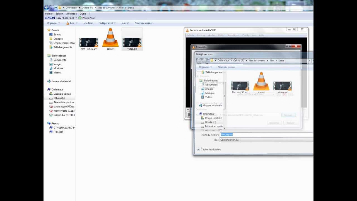The width and height of the screenshot is (357, 201).
Task: Click Mes documents in Explorer address bar
Action: pyautogui.click(x=106, y=8)
